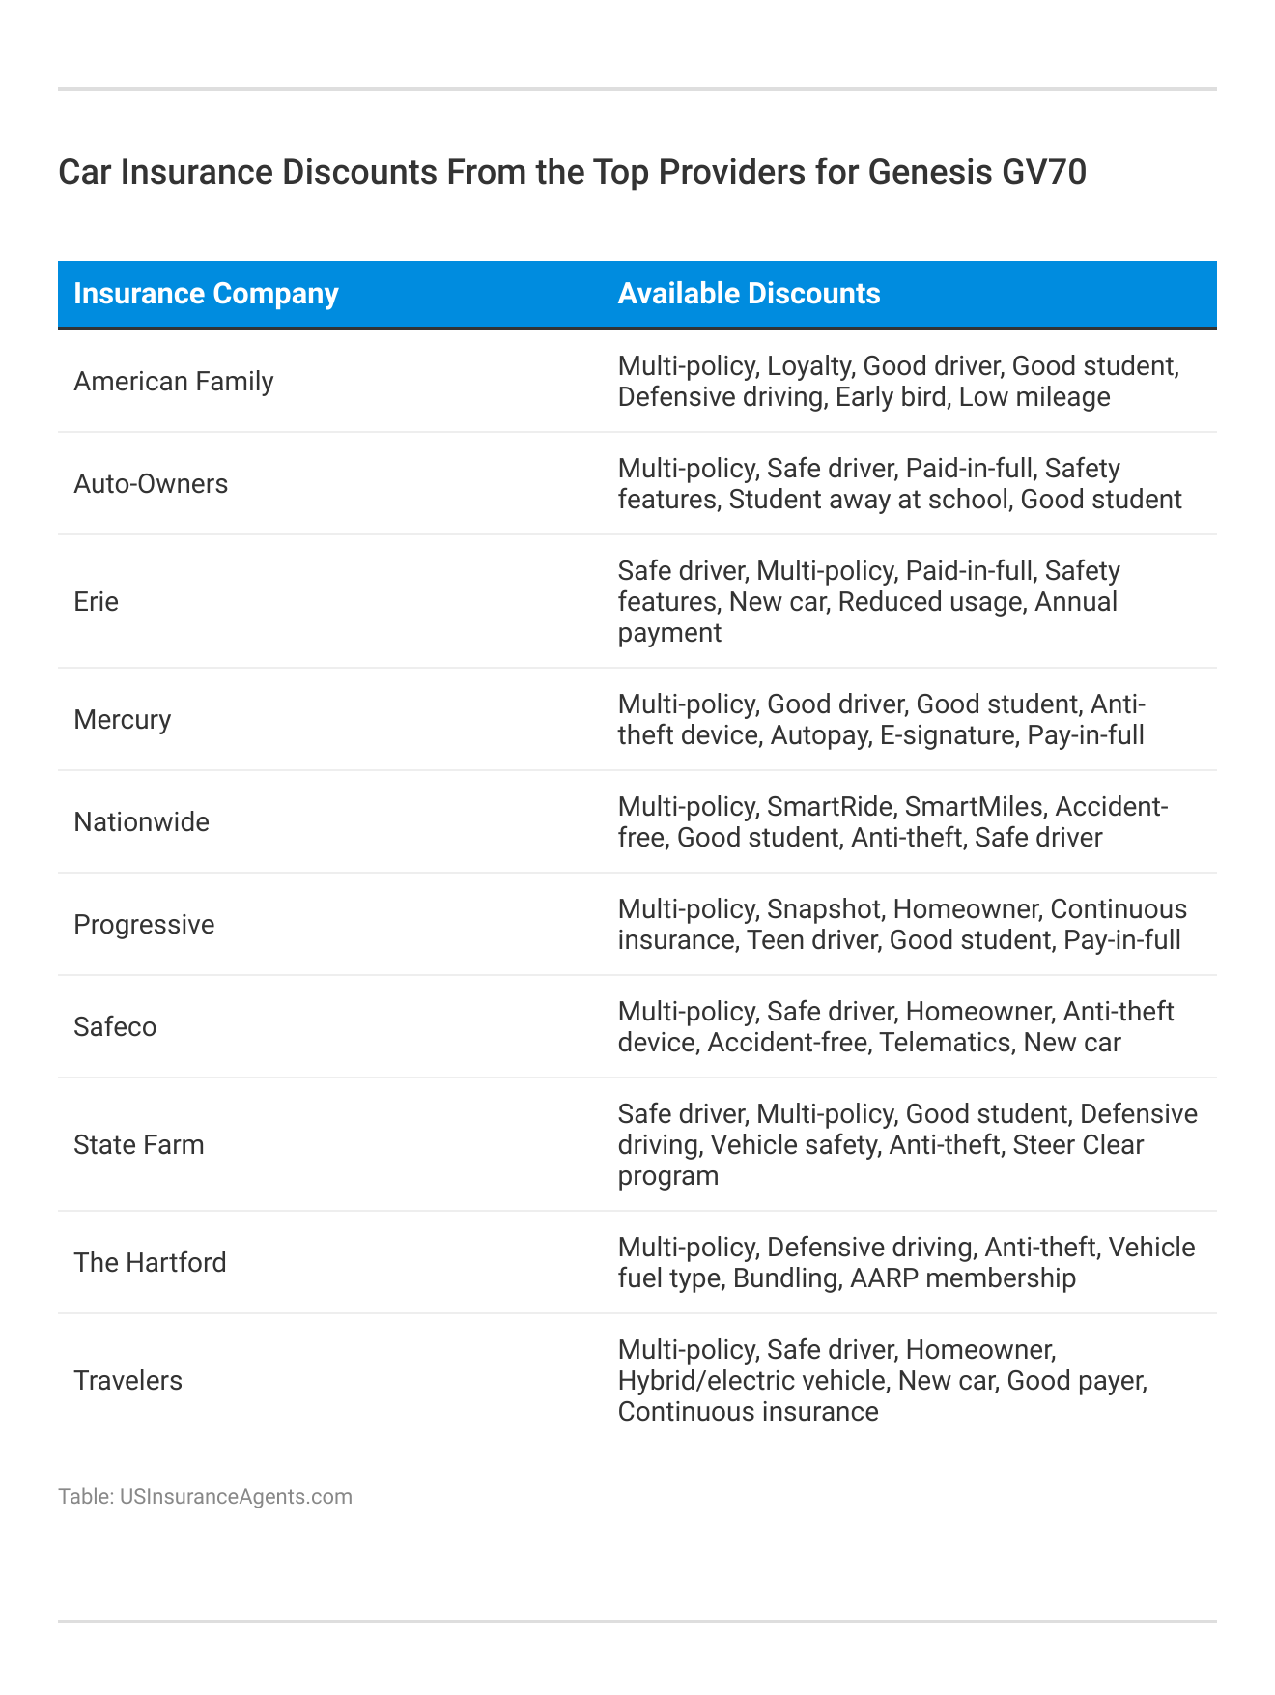Select the Auto-Owners row label
The height and width of the screenshot is (1695, 1275).
pos(151,483)
